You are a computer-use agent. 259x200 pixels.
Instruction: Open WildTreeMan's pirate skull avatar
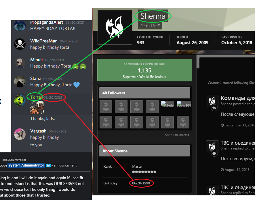point(20,44)
